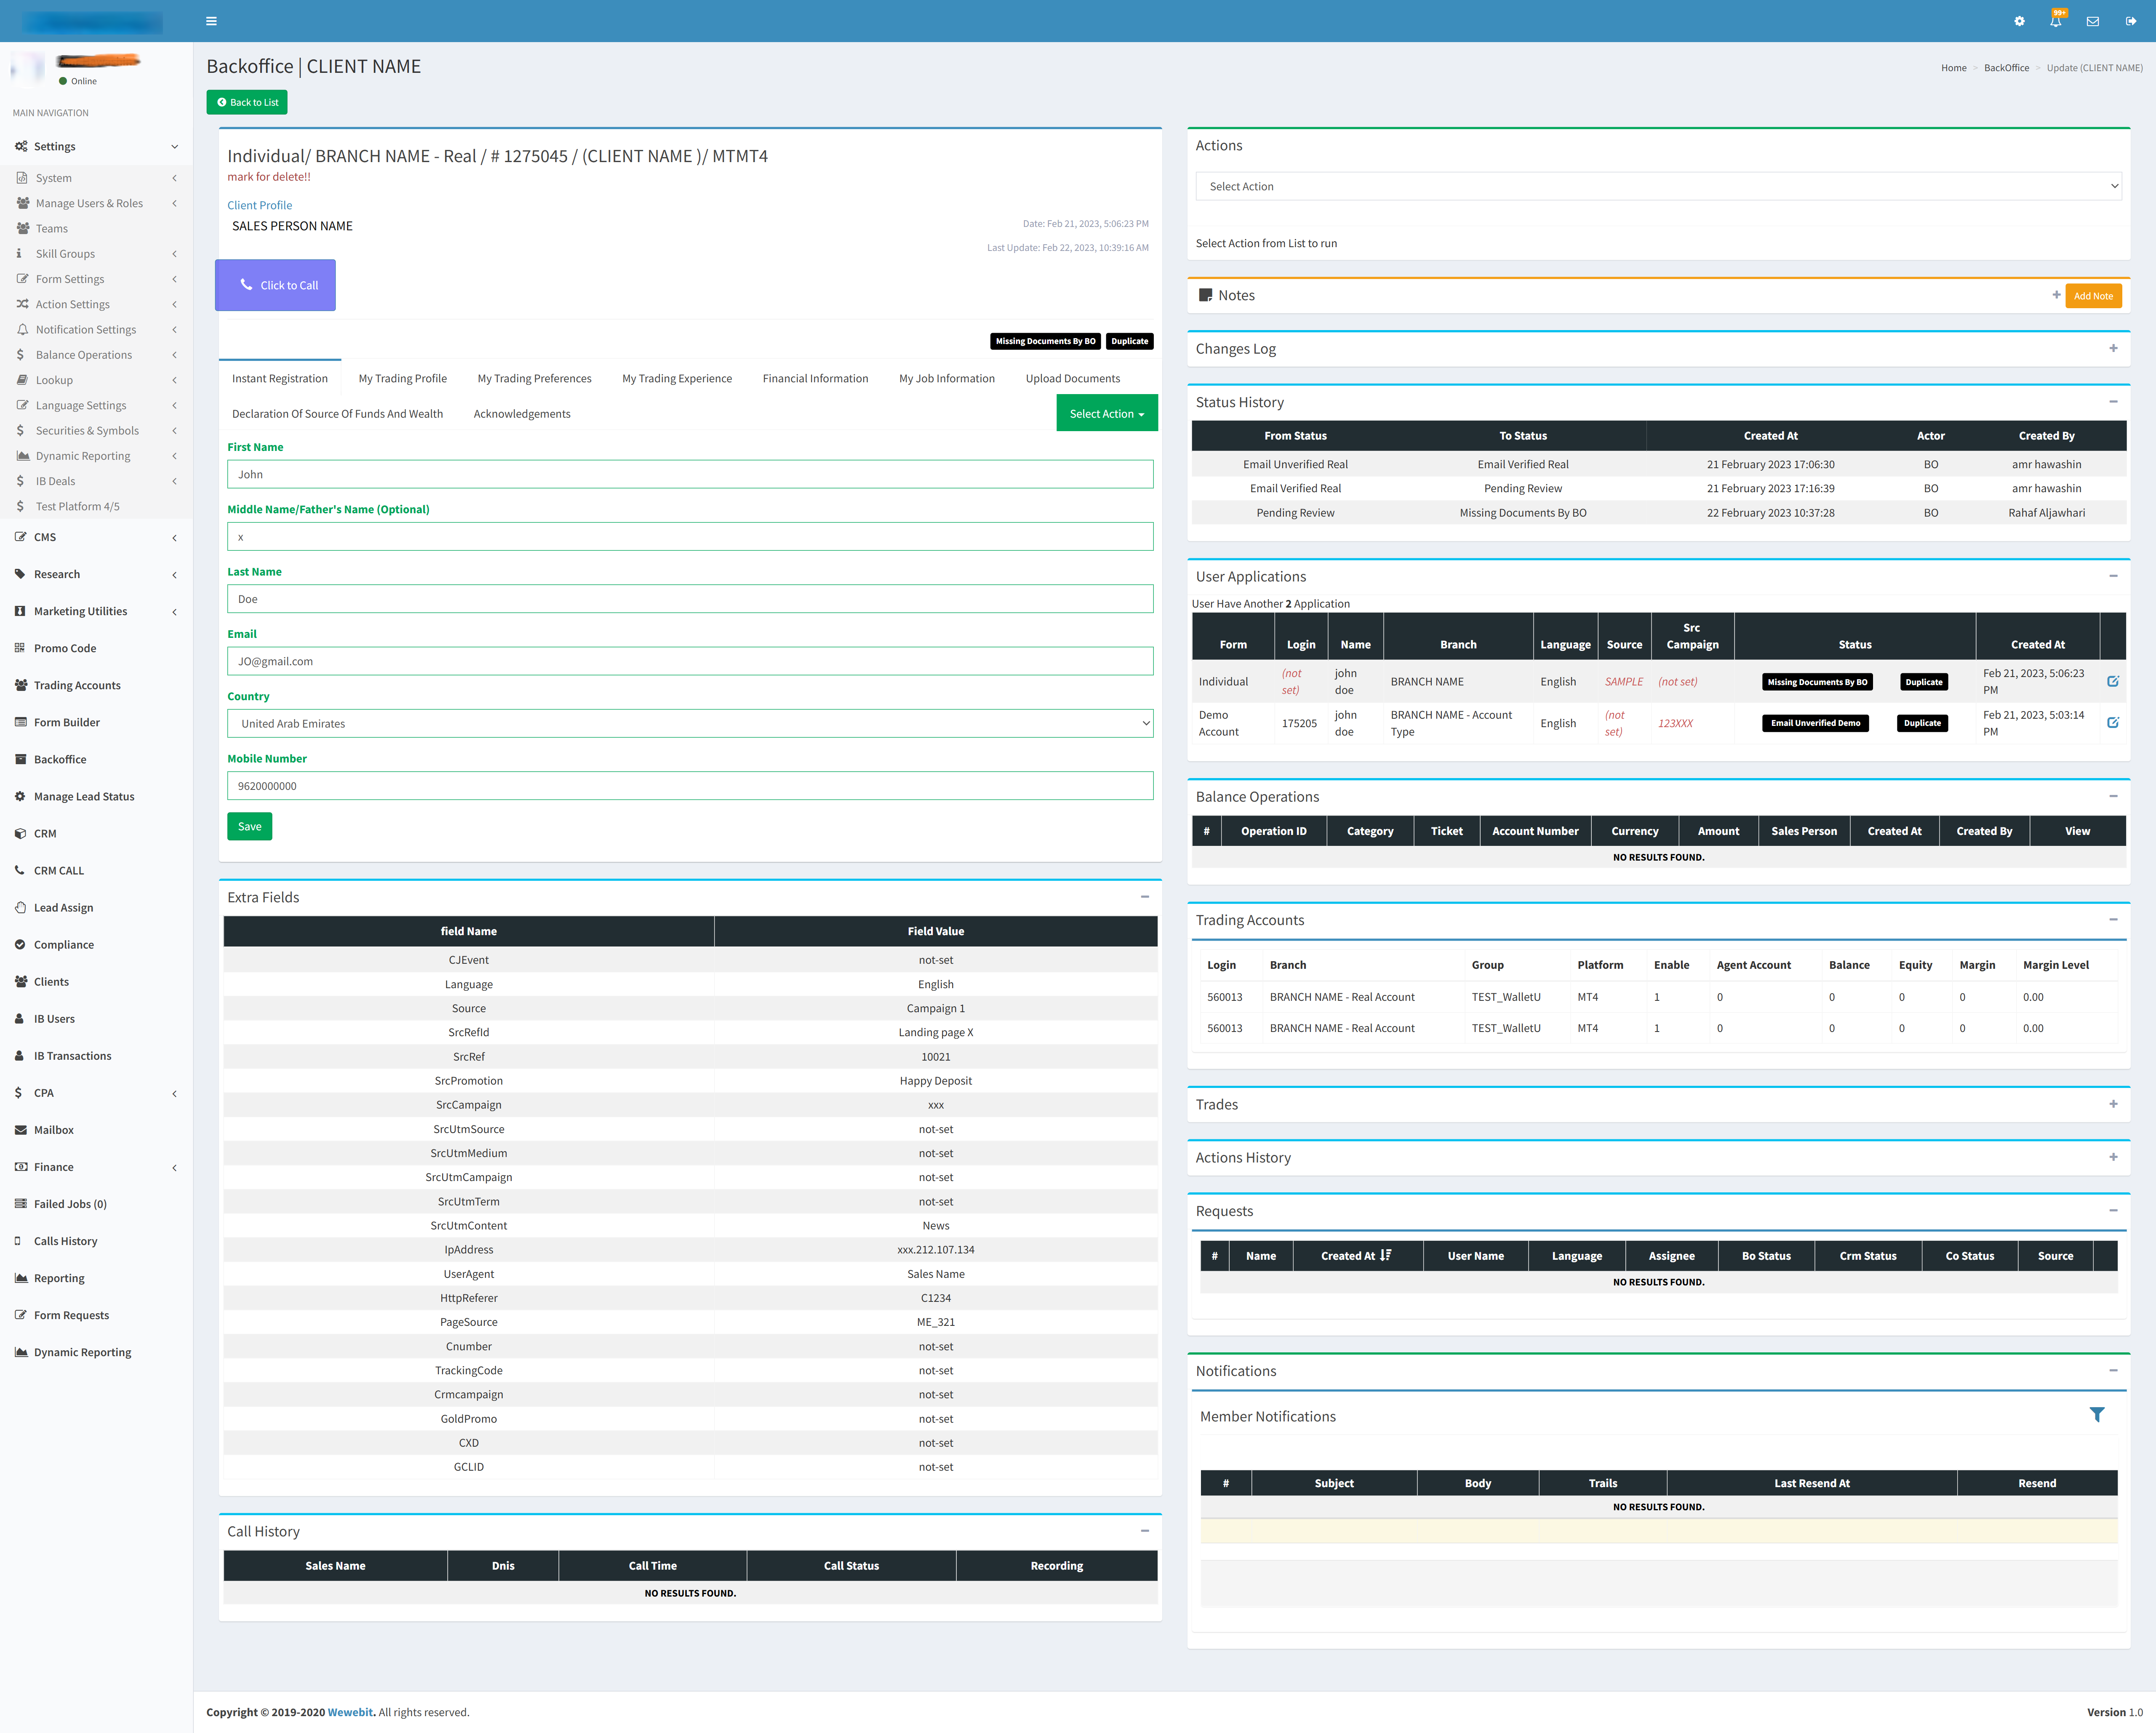Click the Click to Call button
Image resolution: width=2156 pixels, height=1733 pixels.
[275, 285]
